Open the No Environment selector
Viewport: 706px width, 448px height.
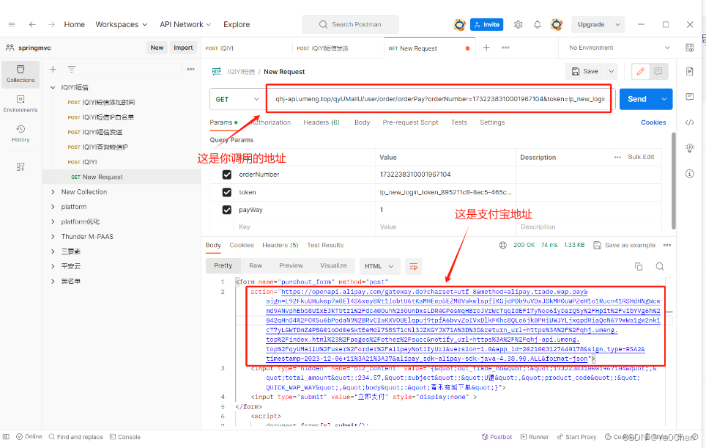[619, 48]
